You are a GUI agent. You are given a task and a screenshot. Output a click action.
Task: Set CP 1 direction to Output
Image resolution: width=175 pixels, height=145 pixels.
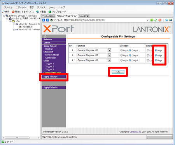130,50
